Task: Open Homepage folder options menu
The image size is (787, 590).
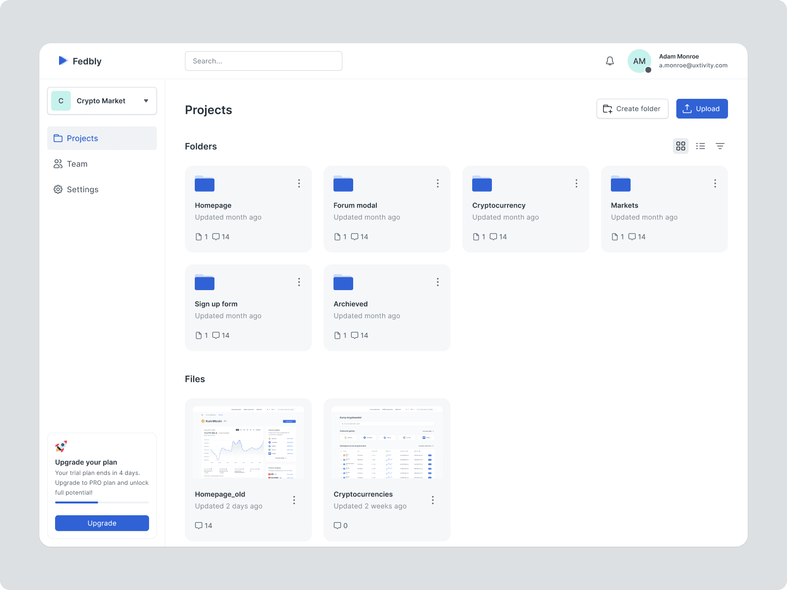Action: point(299,183)
